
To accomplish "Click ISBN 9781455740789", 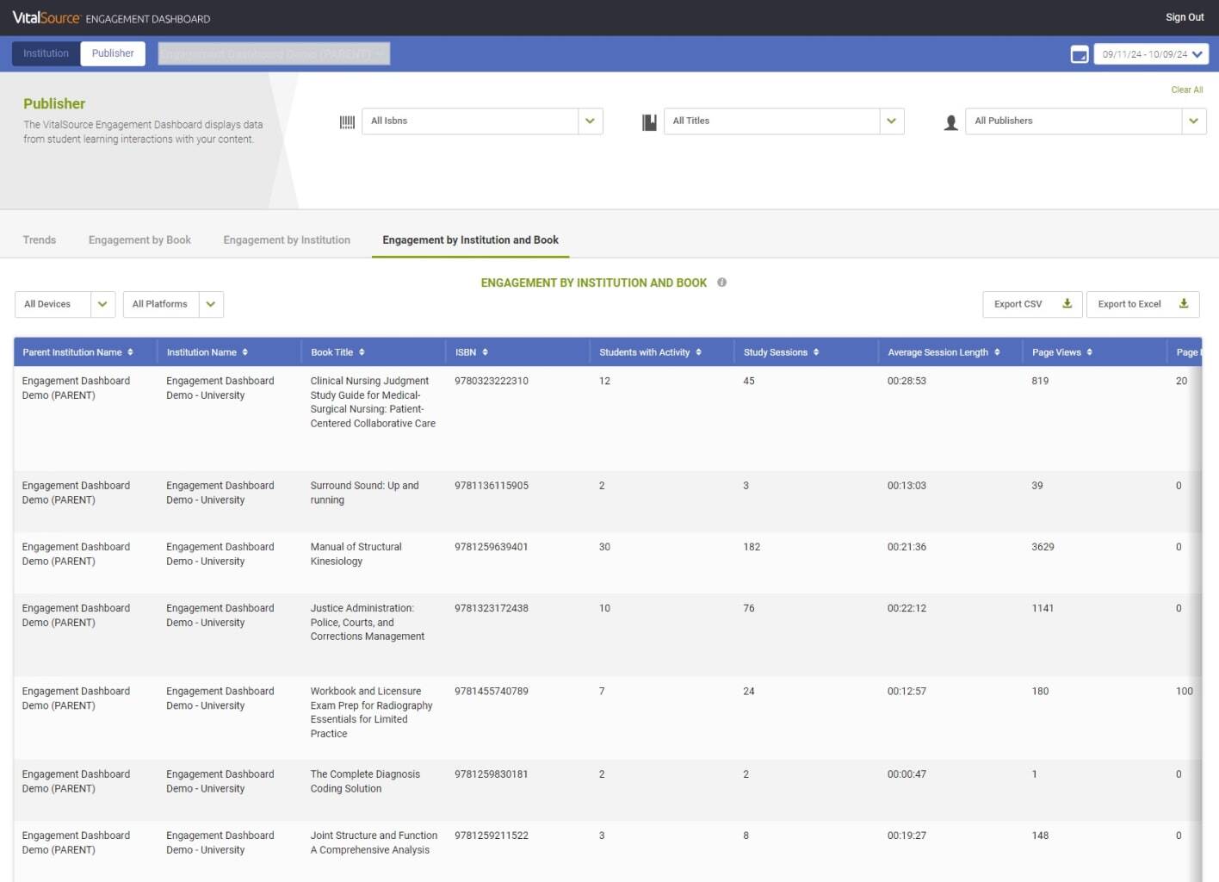I will (492, 691).
